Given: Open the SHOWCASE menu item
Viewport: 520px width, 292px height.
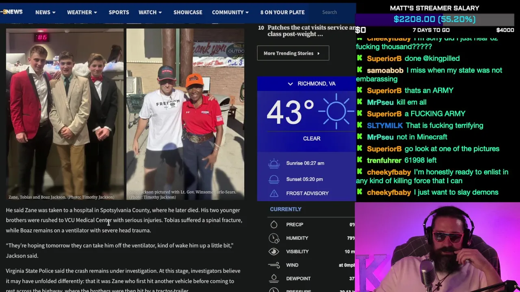Looking at the screenshot, I should click(x=188, y=12).
